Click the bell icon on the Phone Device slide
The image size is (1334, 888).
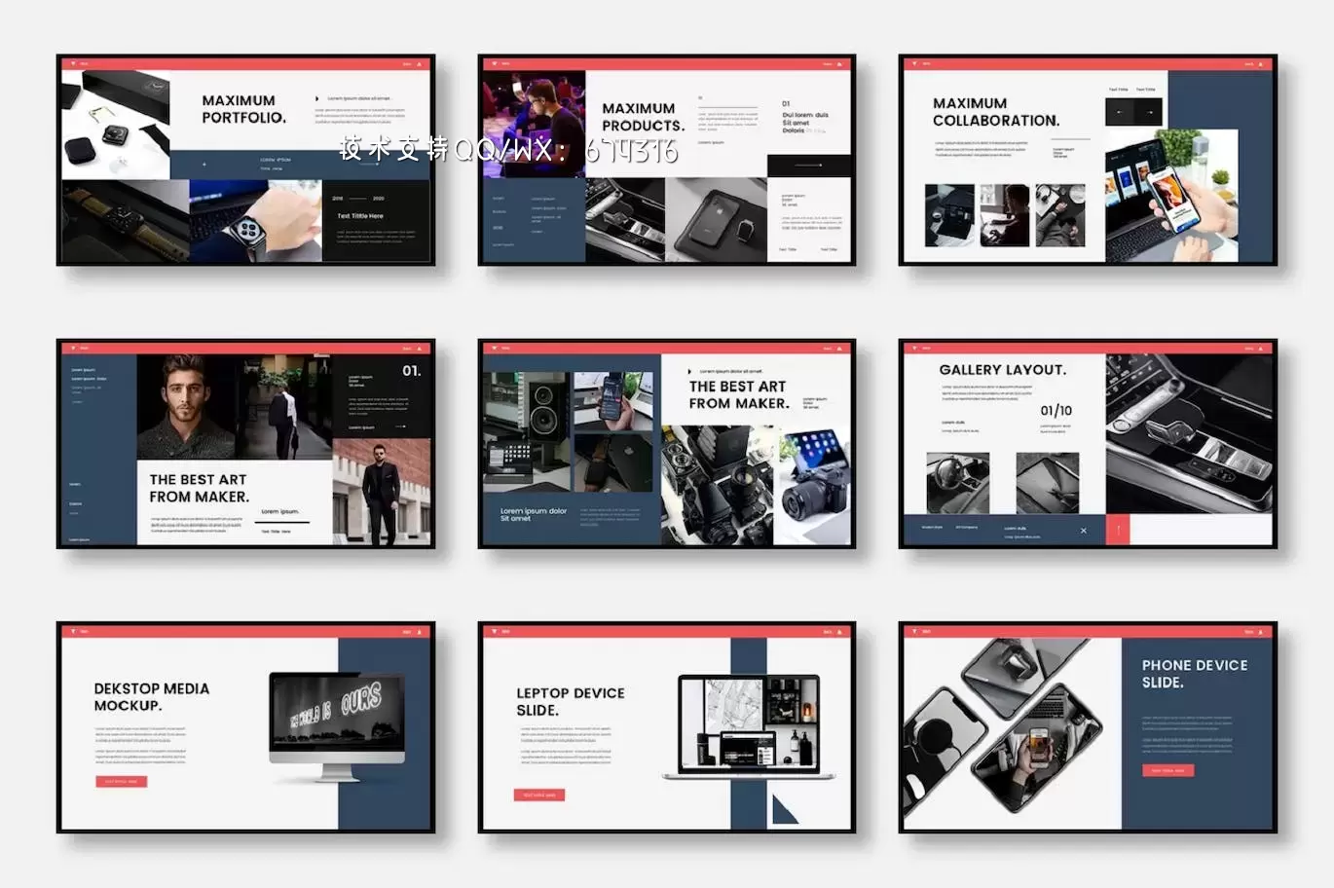coord(1263,631)
